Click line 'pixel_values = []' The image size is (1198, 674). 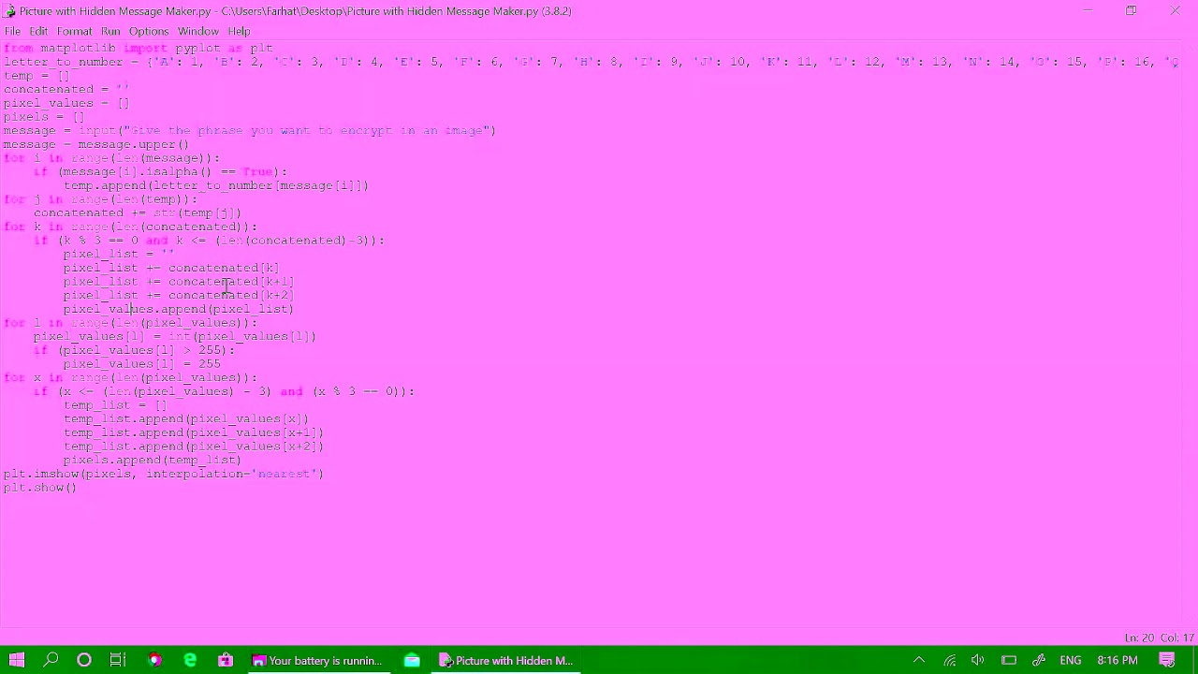tap(66, 103)
